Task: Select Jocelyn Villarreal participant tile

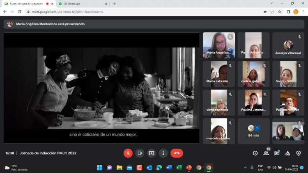Action: [288, 45]
